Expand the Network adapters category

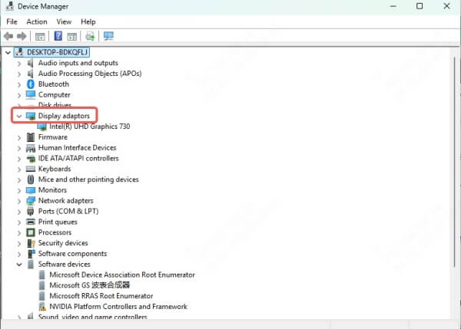tap(19, 201)
